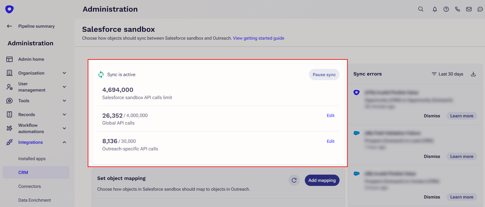Select CRM in the sidebar
The image size is (485, 207).
tap(36, 172)
